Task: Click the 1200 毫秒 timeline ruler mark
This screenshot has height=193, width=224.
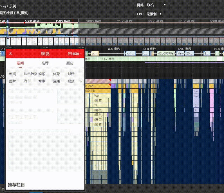Action: pos(184,49)
